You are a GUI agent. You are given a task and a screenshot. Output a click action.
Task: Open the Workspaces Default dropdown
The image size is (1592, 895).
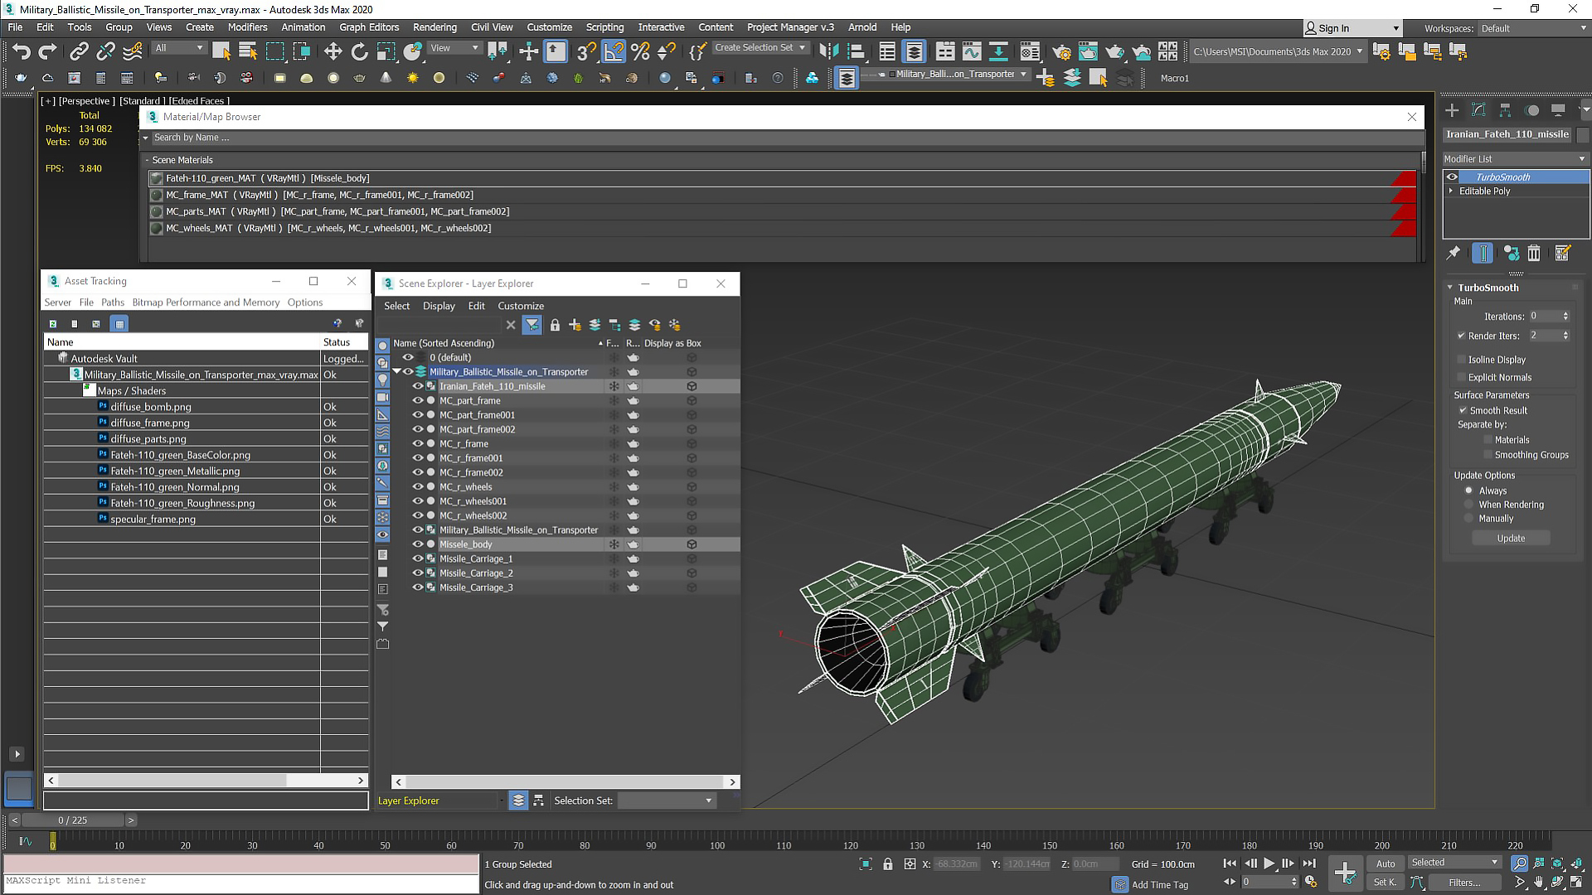[1534, 28]
